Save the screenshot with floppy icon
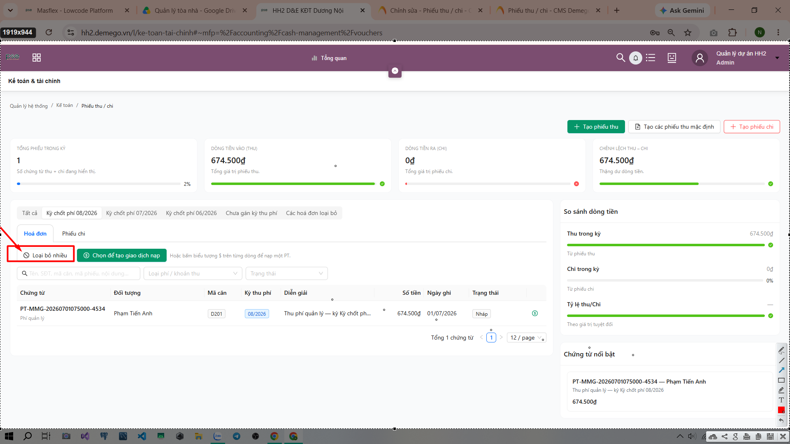Viewport: 790px width, 444px height. (770, 437)
